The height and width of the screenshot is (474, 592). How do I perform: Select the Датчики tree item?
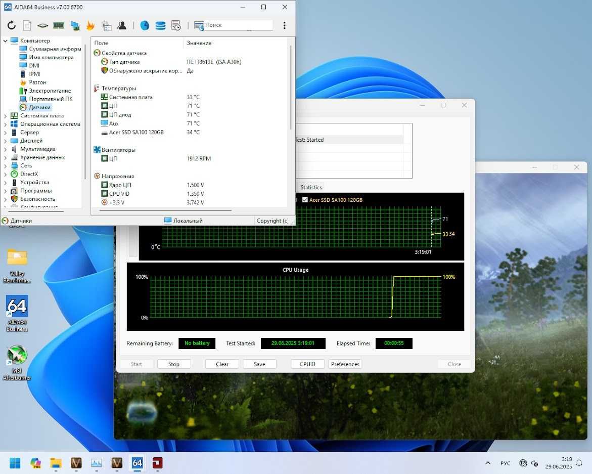coord(39,107)
